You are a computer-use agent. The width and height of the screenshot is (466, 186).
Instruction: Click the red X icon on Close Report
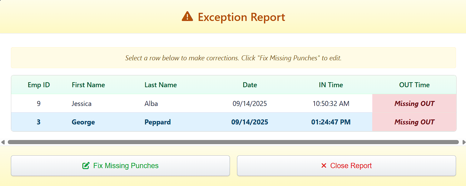[x=324, y=166]
